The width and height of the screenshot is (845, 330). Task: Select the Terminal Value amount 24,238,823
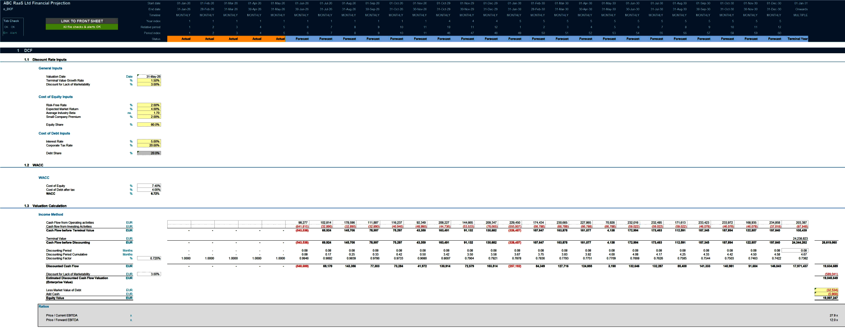pyautogui.click(x=800, y=238)
